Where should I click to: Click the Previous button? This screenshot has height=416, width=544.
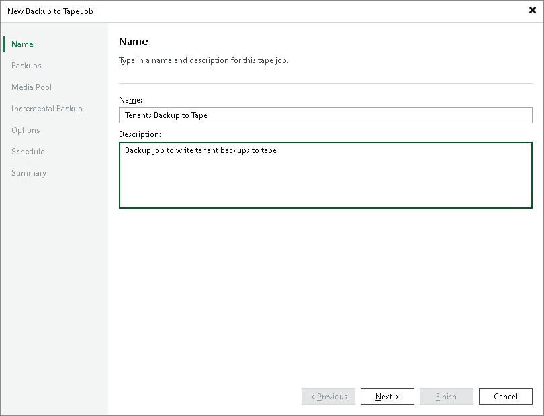coord(328,396)
